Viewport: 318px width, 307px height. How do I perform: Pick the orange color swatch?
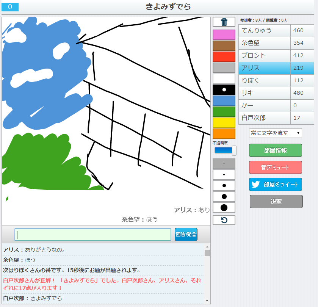coord(224,133)
